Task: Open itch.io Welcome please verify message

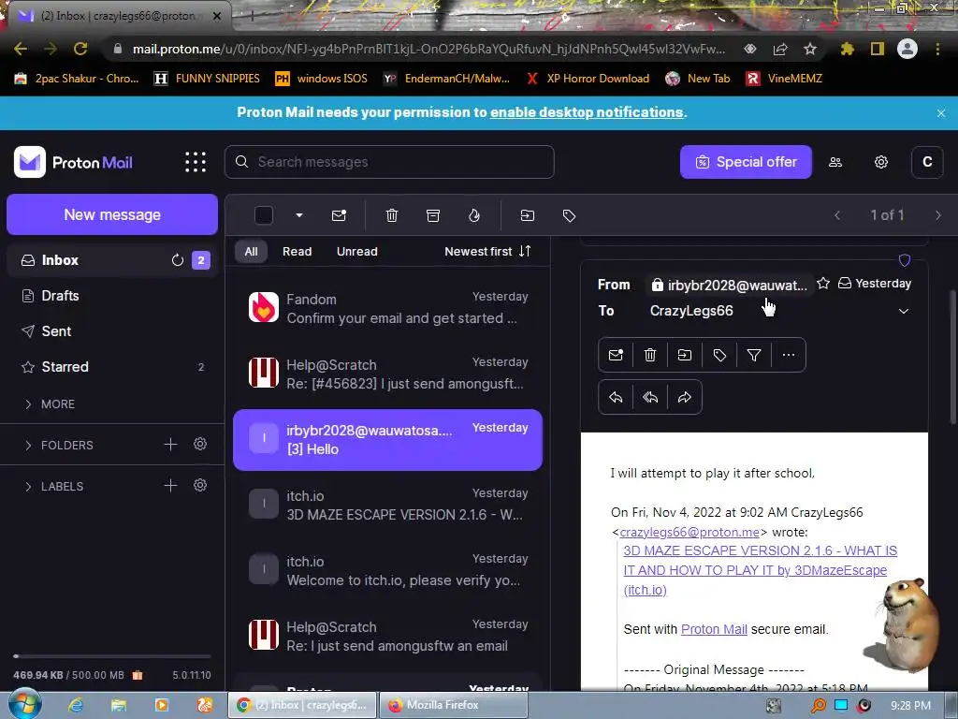Action: 387,570
